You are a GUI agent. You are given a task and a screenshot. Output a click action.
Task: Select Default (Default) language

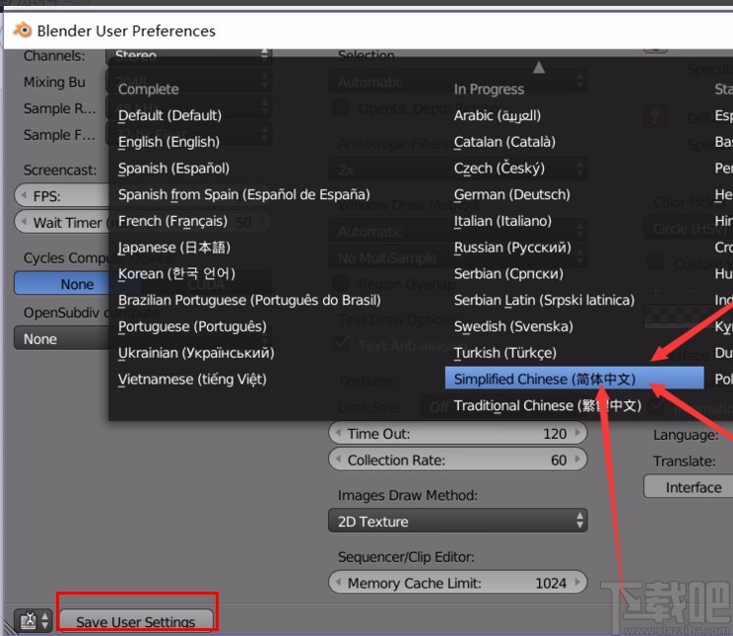169,115
